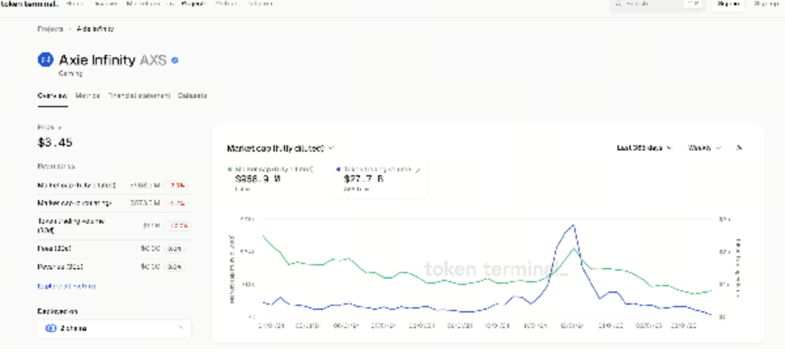Expand the 2 chains deployment selector
Viewport: 785px width, 353px height.
114,328
